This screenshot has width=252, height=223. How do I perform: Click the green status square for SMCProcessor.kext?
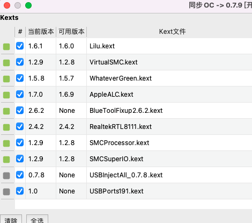(6, 143)
